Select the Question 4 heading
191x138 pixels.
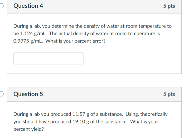[x=28, y=6]
